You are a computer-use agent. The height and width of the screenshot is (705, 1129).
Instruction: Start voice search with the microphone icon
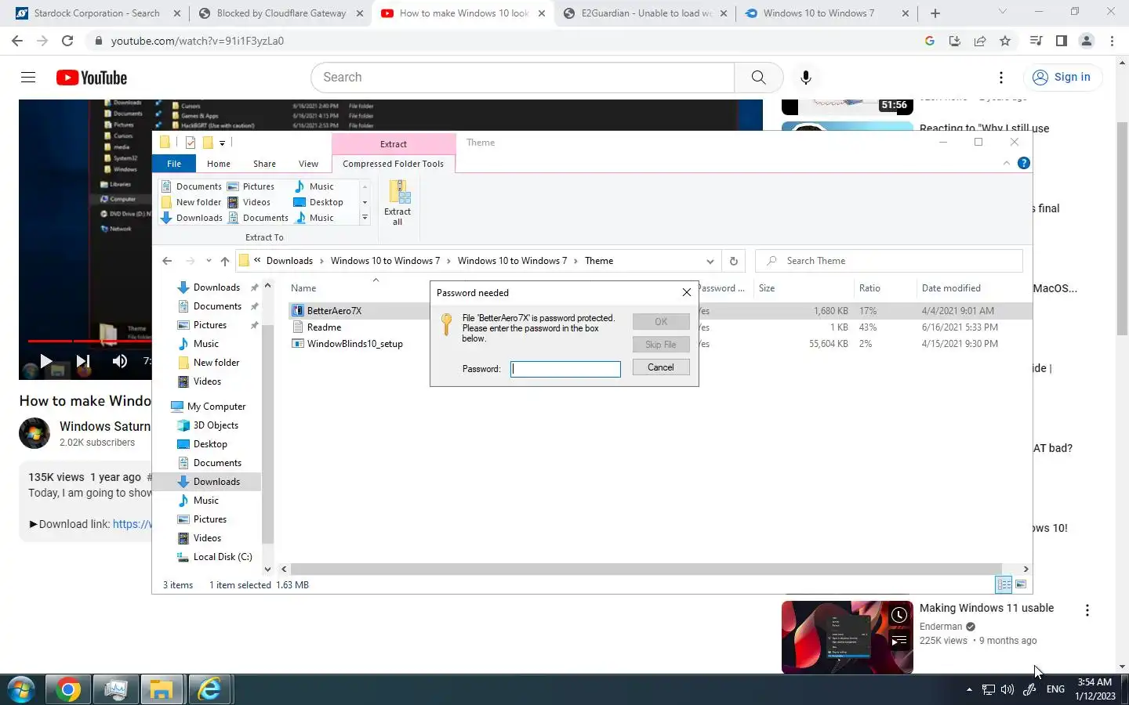click(x=805, y=77)
